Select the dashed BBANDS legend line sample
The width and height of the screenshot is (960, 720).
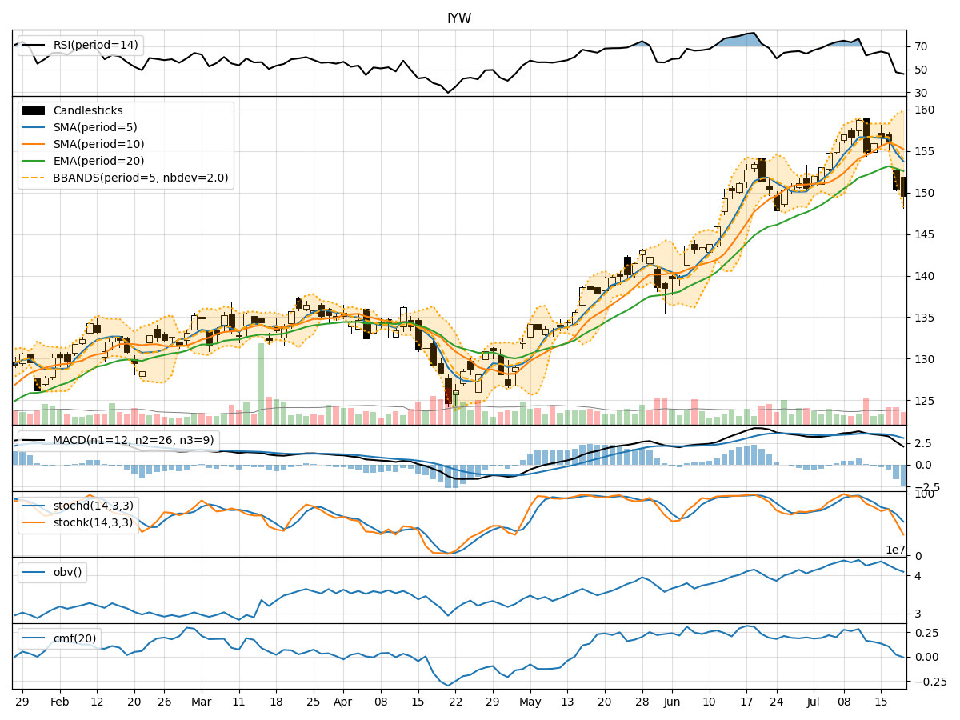click(x=34, y=178)
